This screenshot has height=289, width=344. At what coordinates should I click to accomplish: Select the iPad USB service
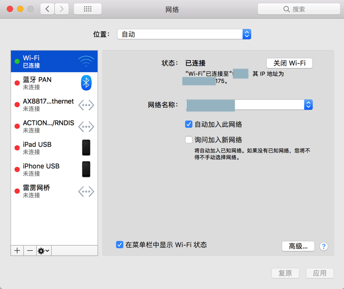click(x=54, y=148)
